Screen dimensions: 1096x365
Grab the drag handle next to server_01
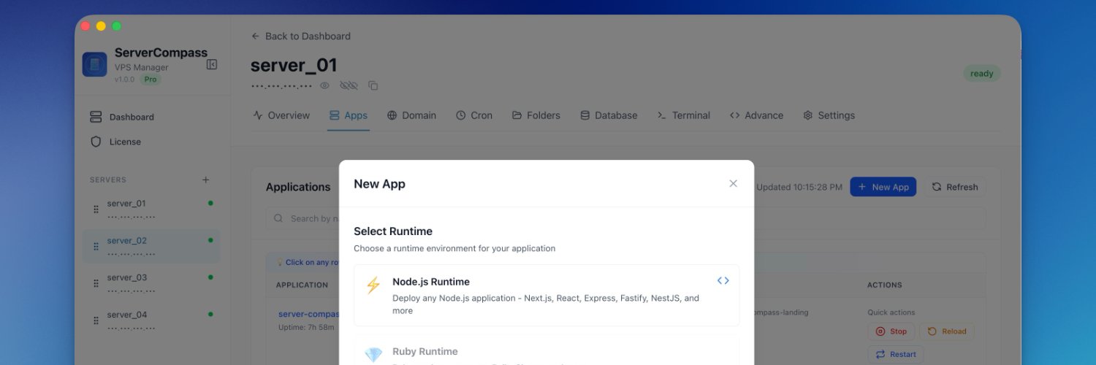(96, 210)
